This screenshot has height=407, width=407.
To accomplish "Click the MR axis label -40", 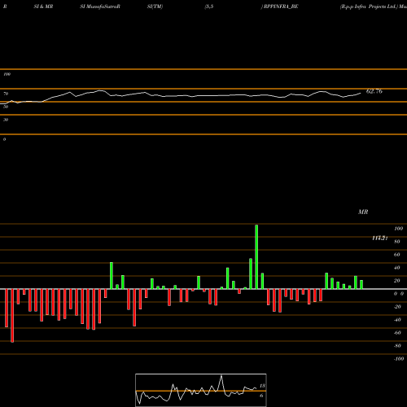I will (x=397, y=320).
